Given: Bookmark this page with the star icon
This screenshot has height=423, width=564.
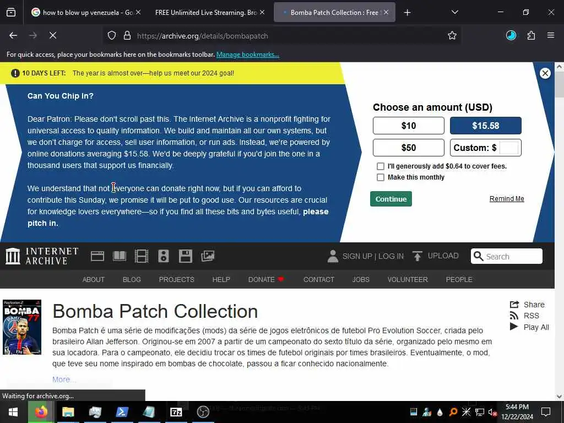Looking at the screenshot, I should 452,35.
